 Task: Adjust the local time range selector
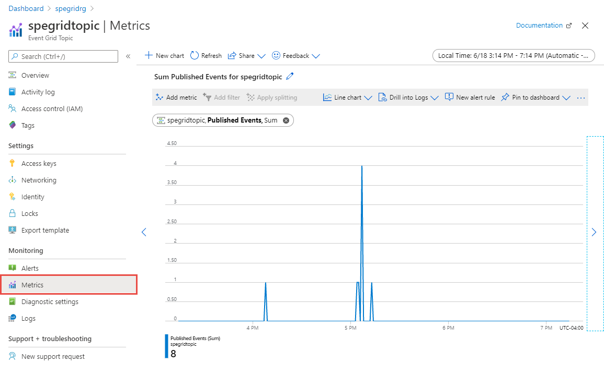tap(513, 55)
